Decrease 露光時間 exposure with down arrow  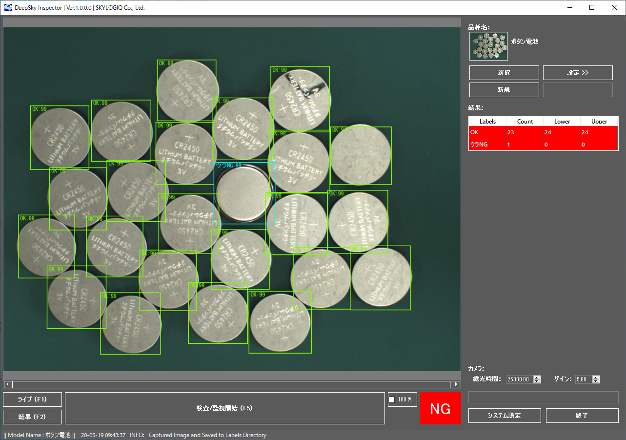click(537, 381)
